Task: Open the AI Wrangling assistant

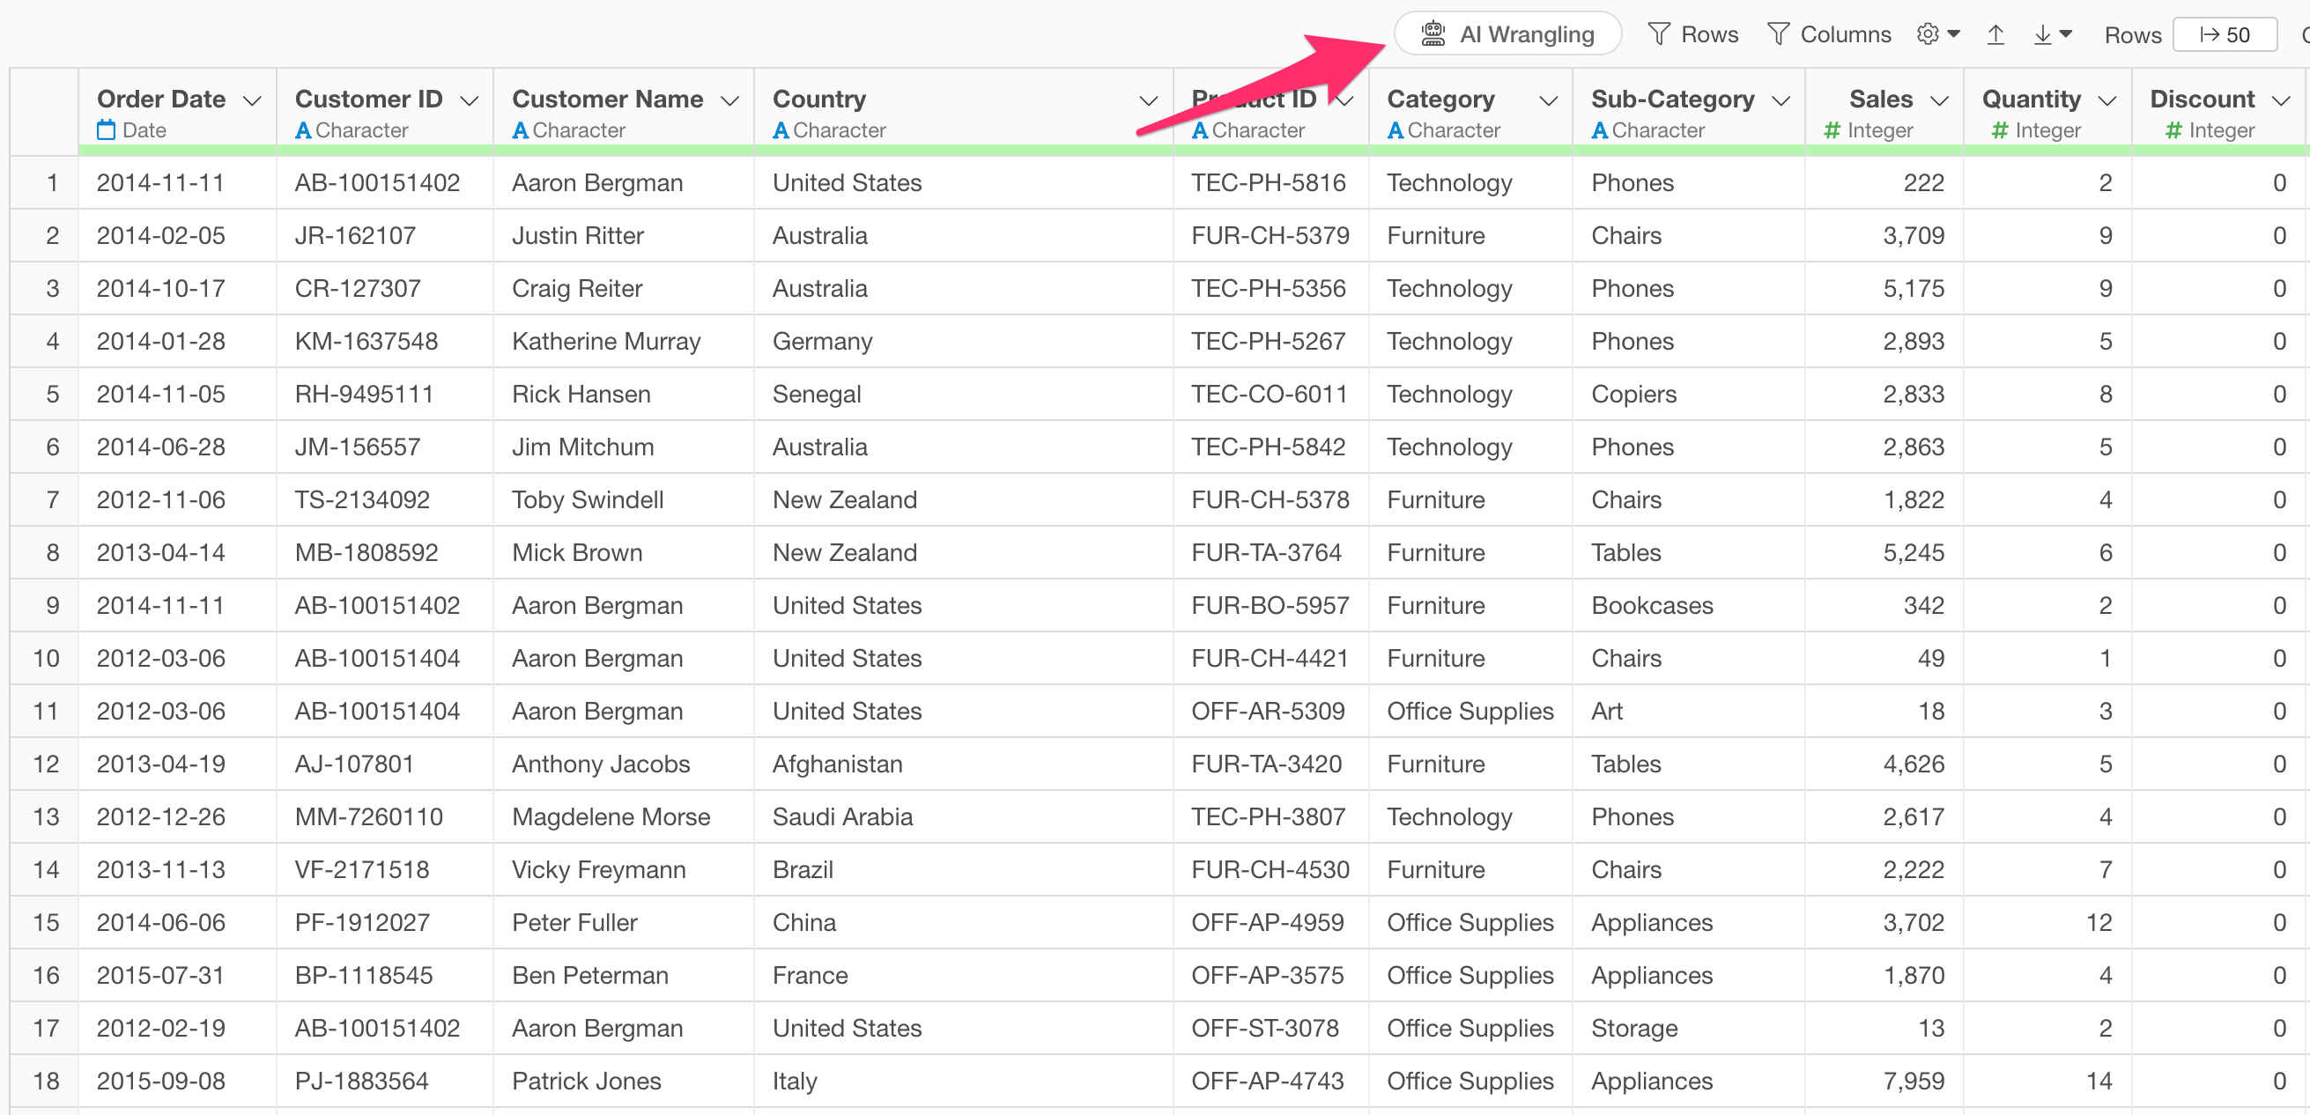Action: [x=1507, y=34]
